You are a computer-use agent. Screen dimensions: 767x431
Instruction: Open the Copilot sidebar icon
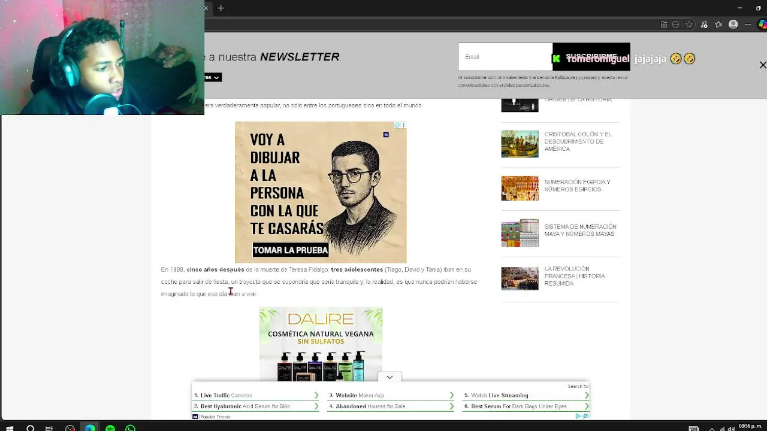(x=762, y=25)
